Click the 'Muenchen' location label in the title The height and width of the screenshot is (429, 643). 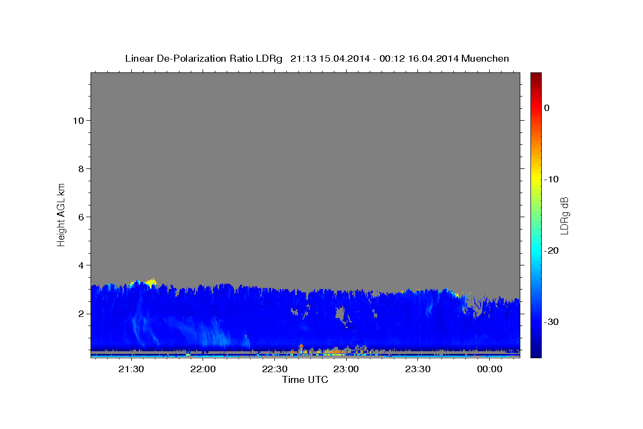(485, 58)
